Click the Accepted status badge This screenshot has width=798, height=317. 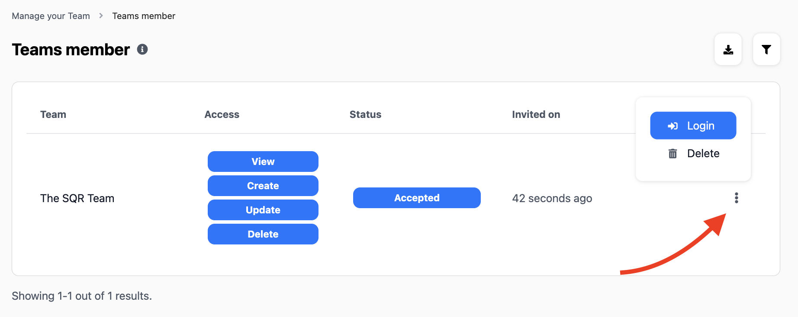pos(416,198)
